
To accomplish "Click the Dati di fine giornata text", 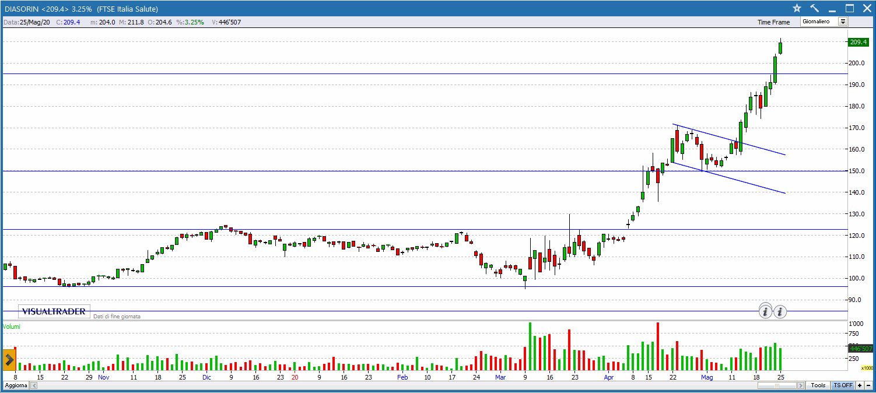I will [x=116, y=316].
